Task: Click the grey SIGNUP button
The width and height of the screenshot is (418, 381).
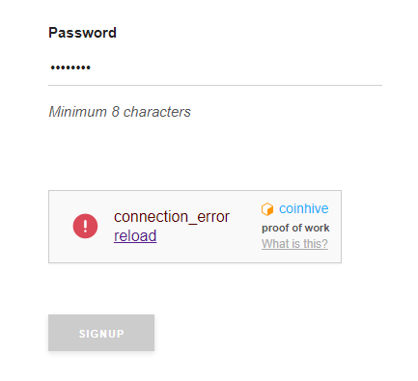Action: pyautogui.click(x=101, y=333)
